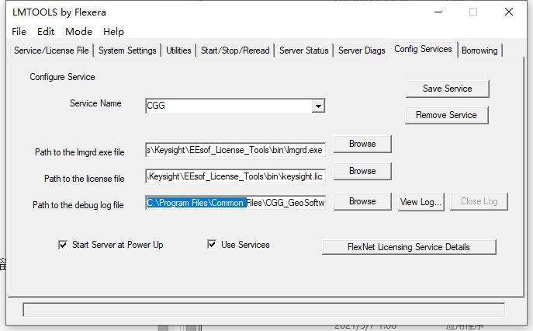
Task: Click the lmgrd.exe path input field
Action: [235, 150]
